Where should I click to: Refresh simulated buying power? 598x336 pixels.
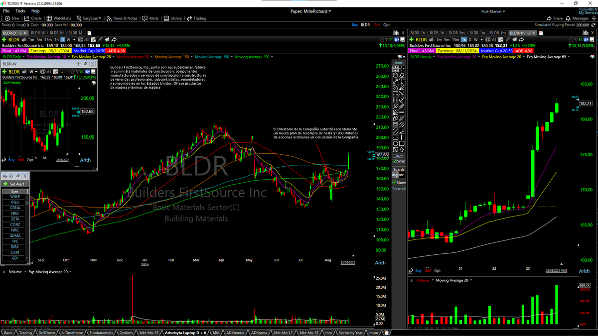[x=593, y=25]
